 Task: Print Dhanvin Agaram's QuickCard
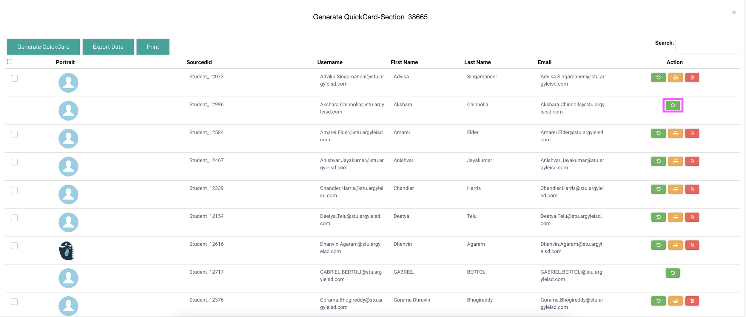click(675, 245)
